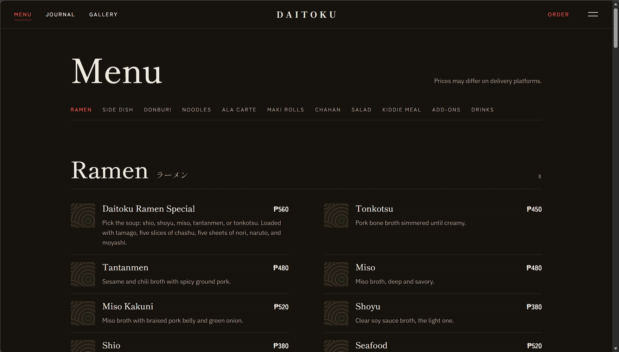Open Kiddie Meal category
Viewport: 619px width, 352px height.
point(402,110)
